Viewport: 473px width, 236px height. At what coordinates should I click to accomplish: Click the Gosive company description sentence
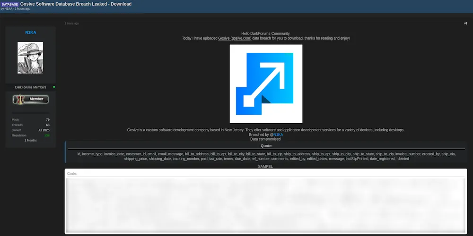click(x=266, y=130)
